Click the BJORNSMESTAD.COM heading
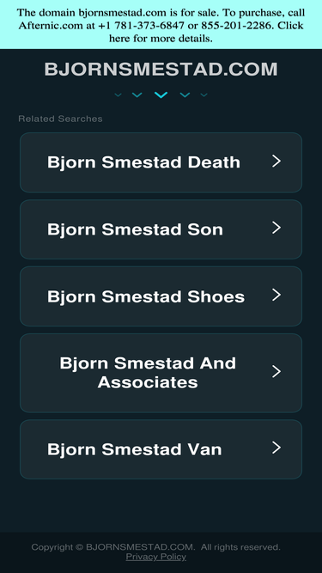The height and width of the screenshot is (573, 322). coord(161,69)
